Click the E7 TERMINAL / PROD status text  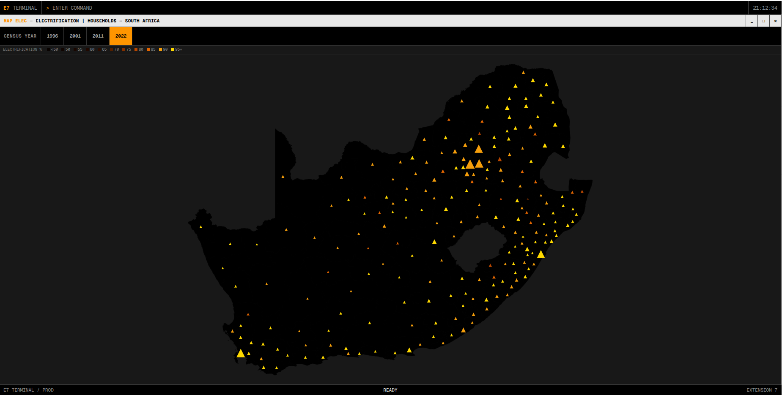29,390
